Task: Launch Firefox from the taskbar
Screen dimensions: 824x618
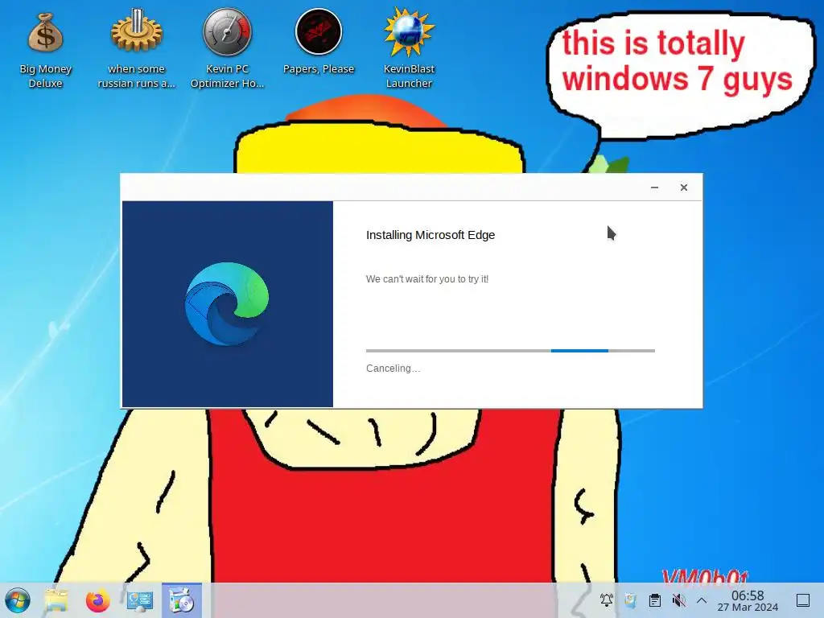Action: coord(97,600)
